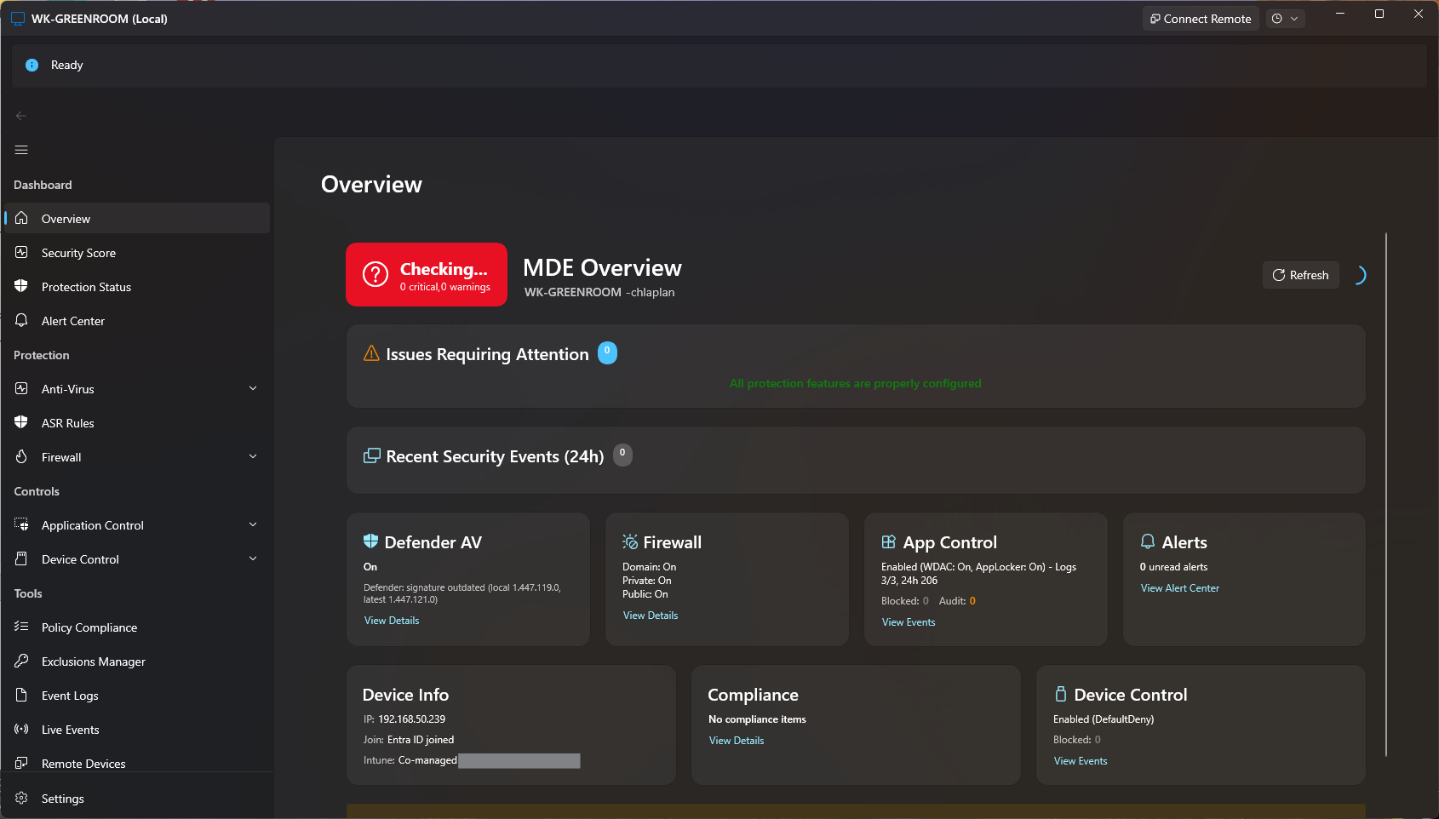Select the Live Events icon
The image size is (1439, 819).
21,729
